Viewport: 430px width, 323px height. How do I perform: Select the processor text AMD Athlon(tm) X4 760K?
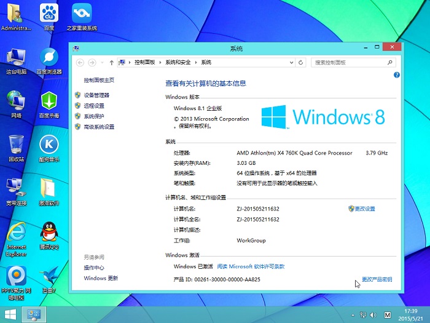[x=294, y=153]
